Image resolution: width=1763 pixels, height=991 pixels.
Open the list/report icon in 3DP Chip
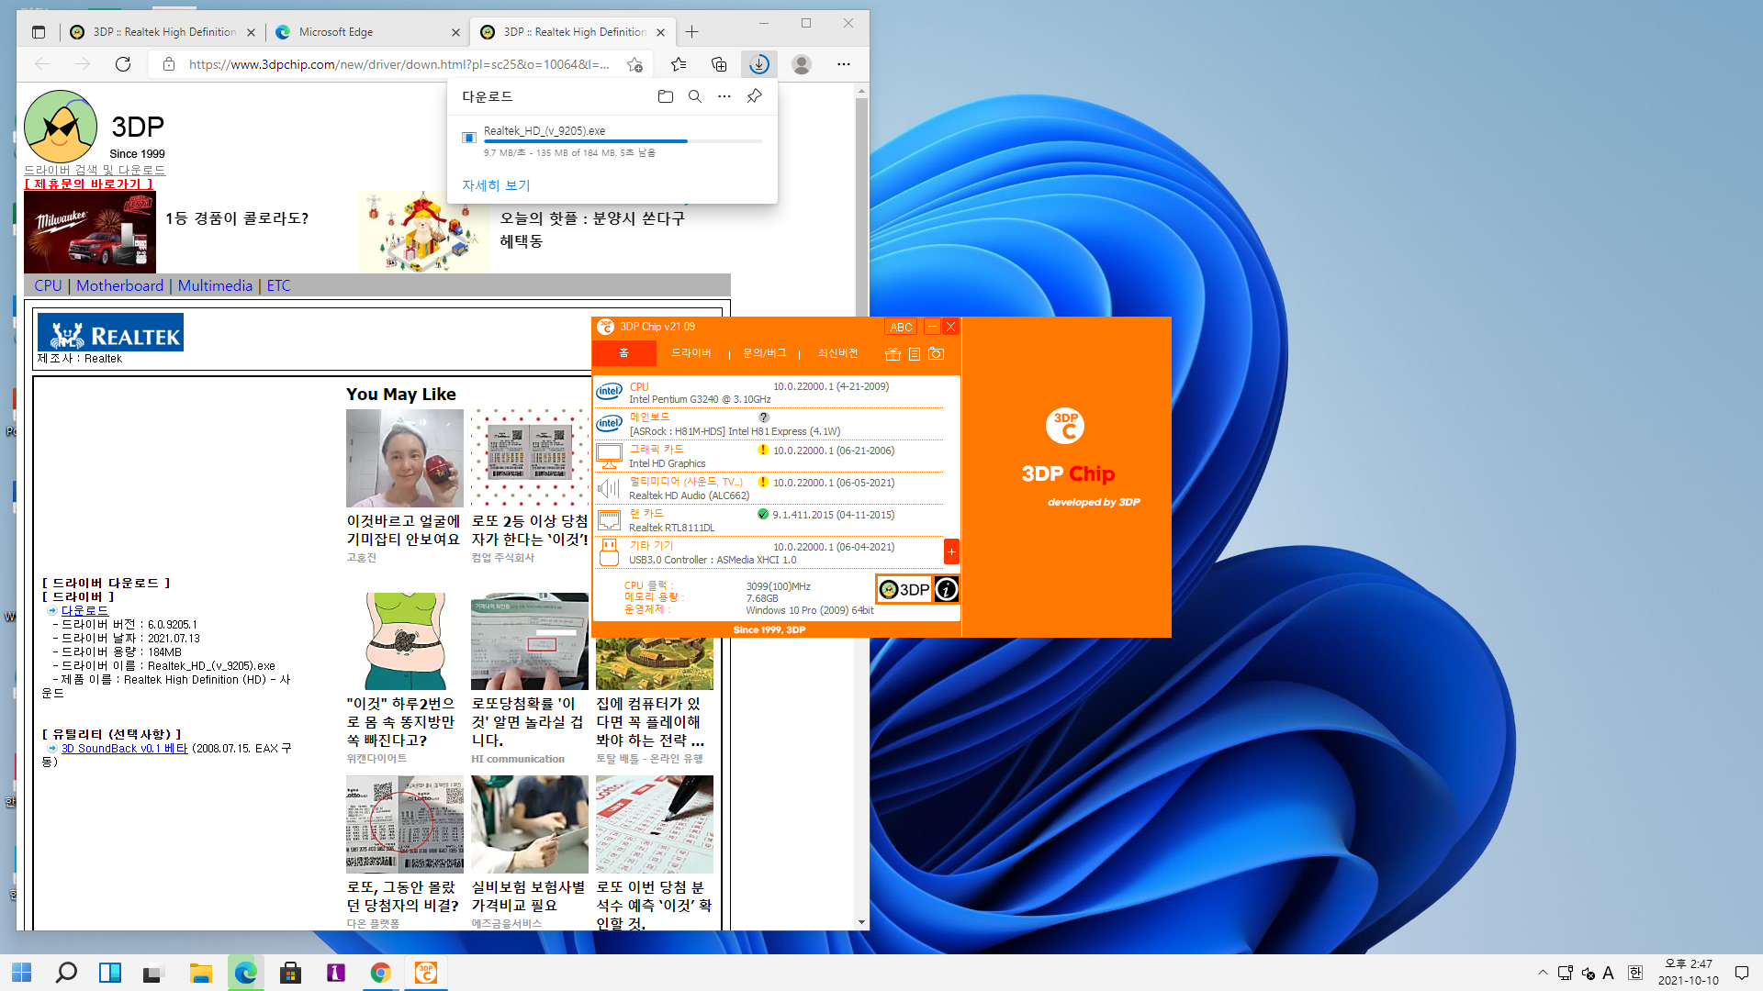pyautogui.click(x=915, y=354)
